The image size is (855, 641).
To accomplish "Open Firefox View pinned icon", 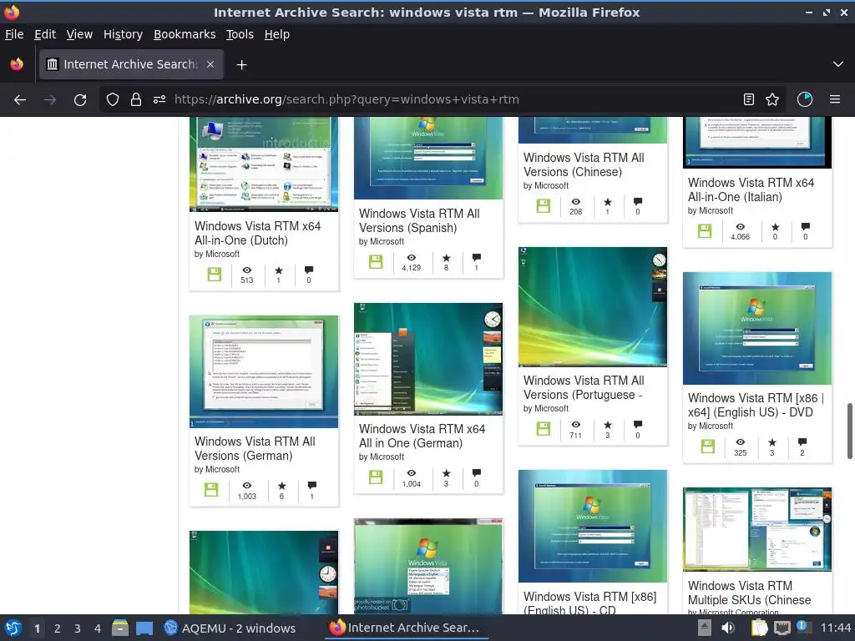I will tap(17, 64).
